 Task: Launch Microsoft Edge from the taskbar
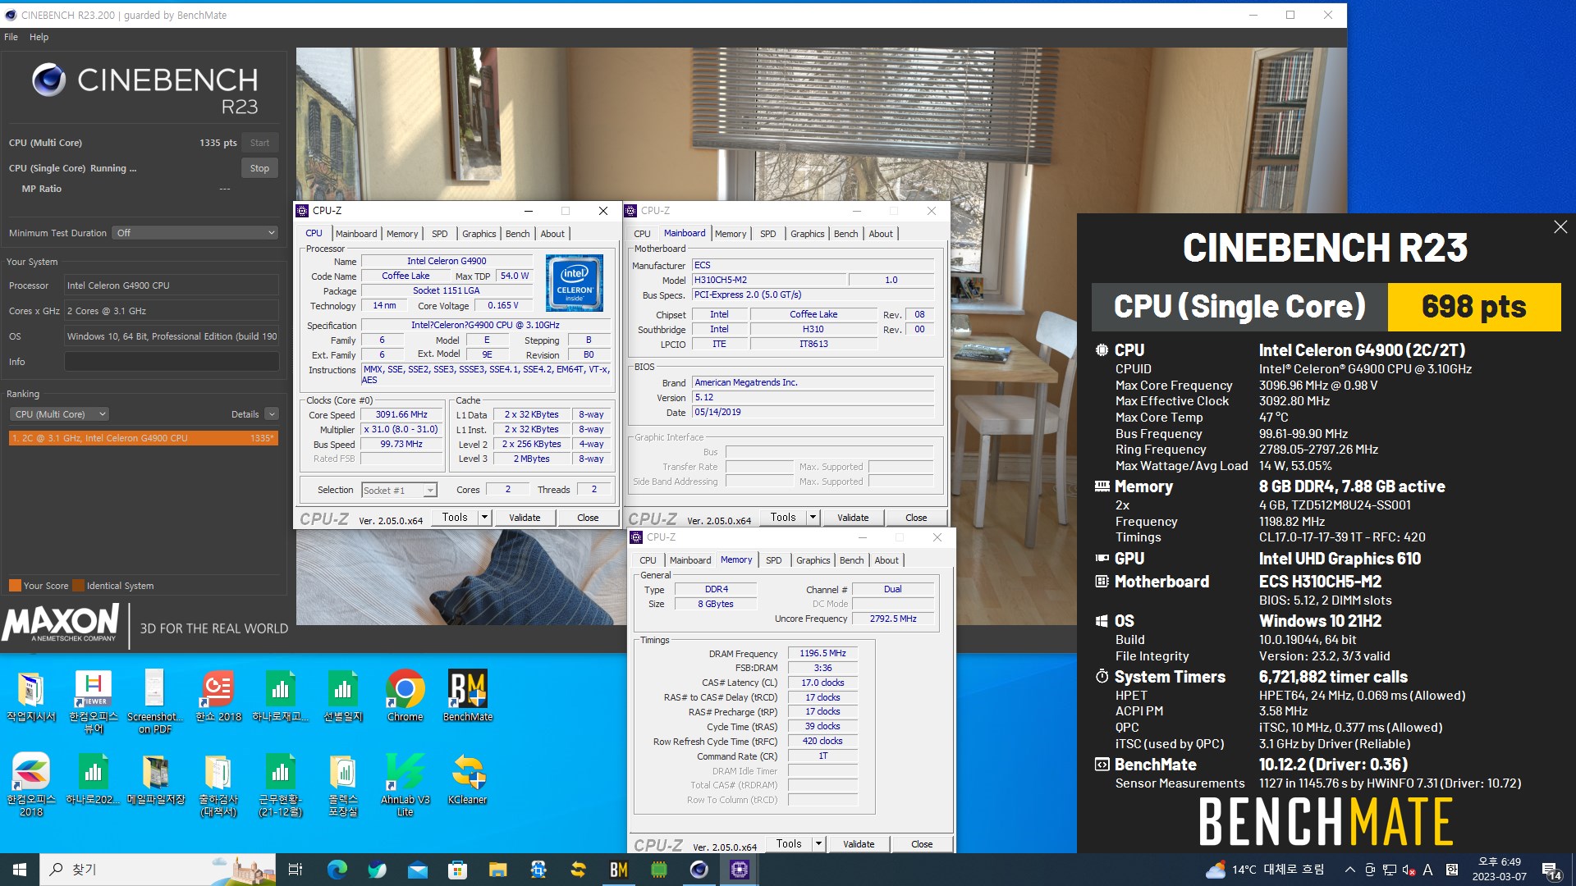[337, 870]
